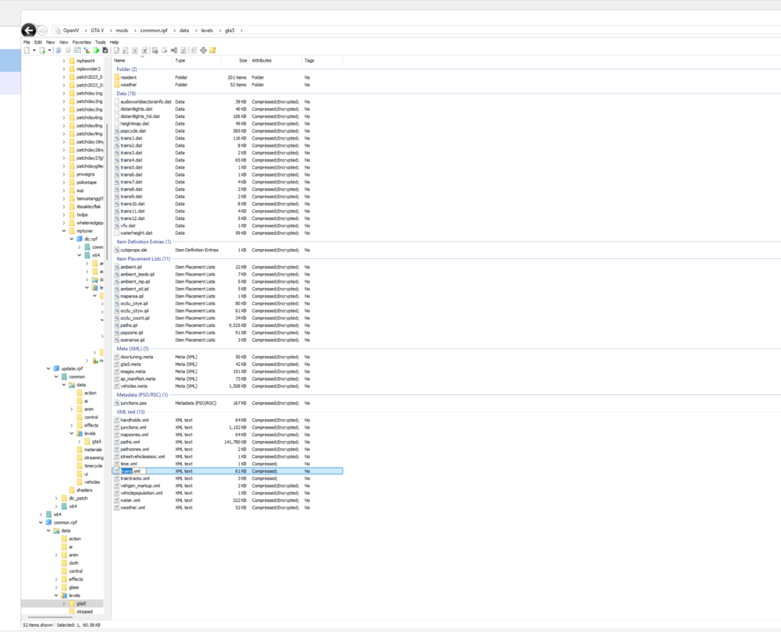Viewport: 781px width, 633px height.
Task: Click the gta5 breadcrumb in the address bar
Action: pos(230,30)
